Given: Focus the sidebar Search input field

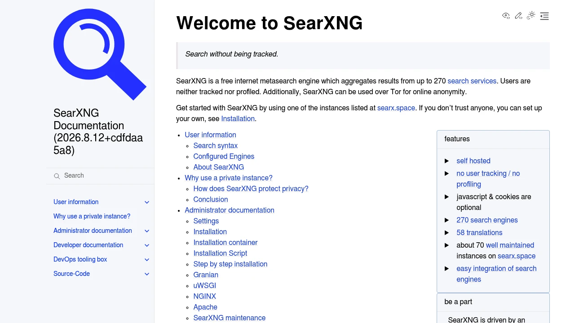Looking at the screenshot, I should (100, 175).
